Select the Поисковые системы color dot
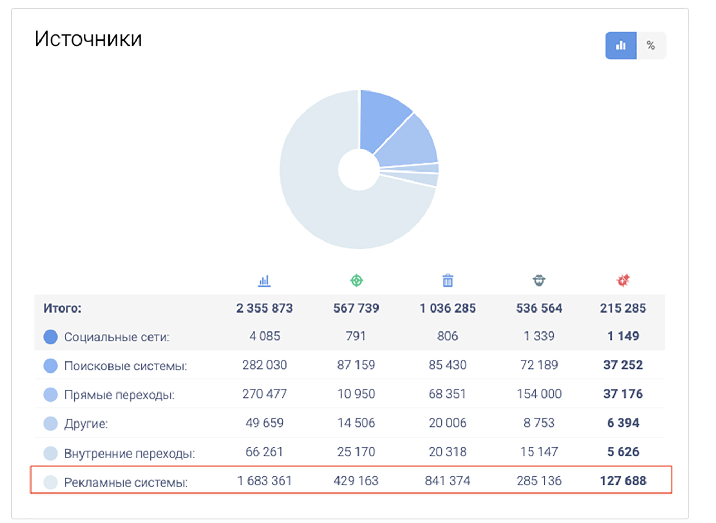Screen dimensions: 716x523 [x=51, y=366]
